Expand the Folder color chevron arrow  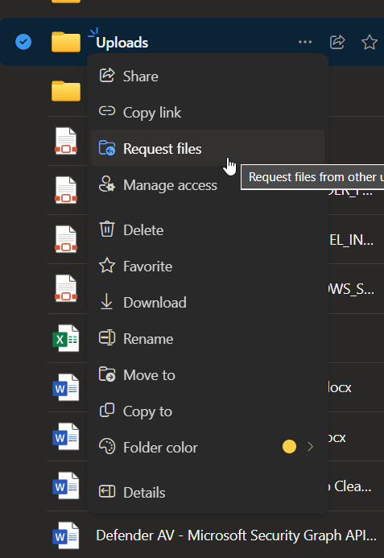coord(310,447)
